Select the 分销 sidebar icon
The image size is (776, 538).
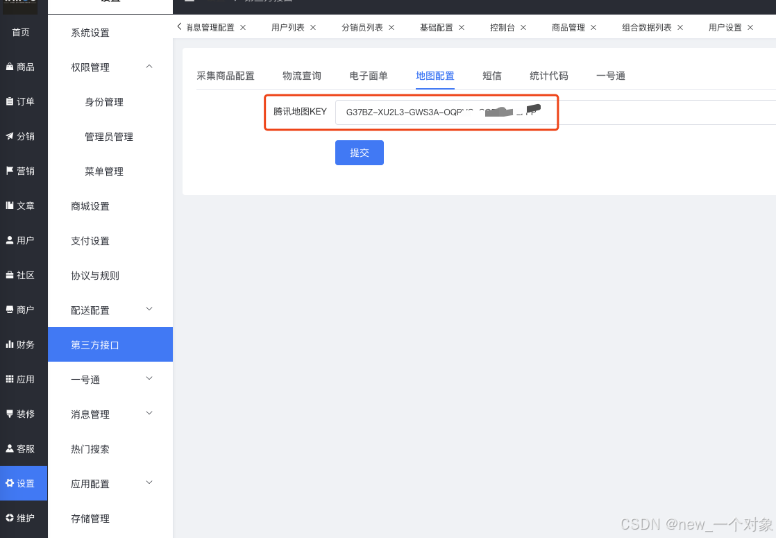23,136
